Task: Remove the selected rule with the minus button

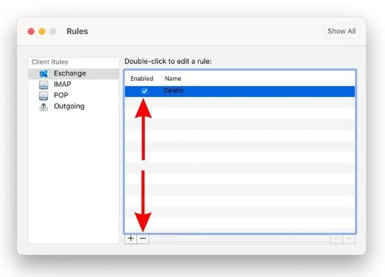Action: coord(142,238)
